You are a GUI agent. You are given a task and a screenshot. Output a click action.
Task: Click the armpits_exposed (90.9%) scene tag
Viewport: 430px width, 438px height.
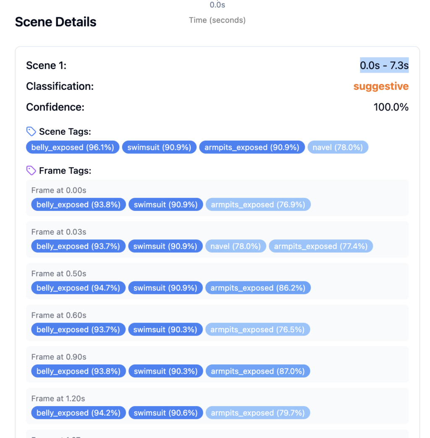pyautogui.click(x=252, y=147)
